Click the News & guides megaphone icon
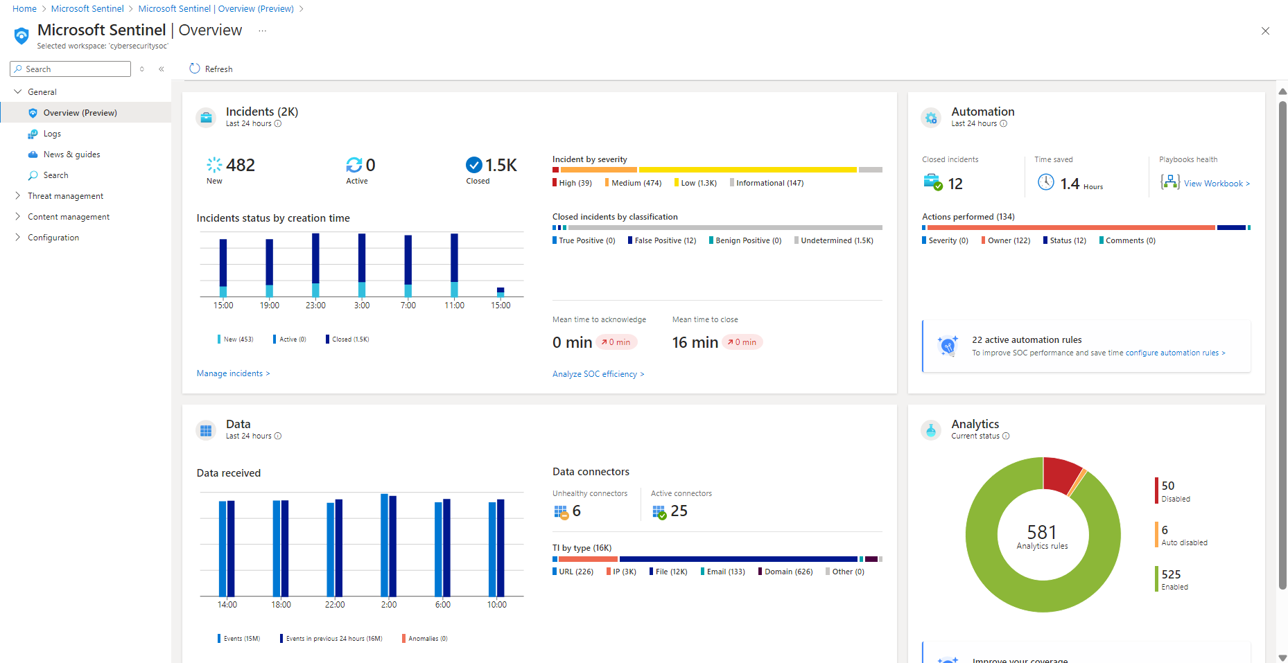The image size is (1288, 663). pos(33,154)
